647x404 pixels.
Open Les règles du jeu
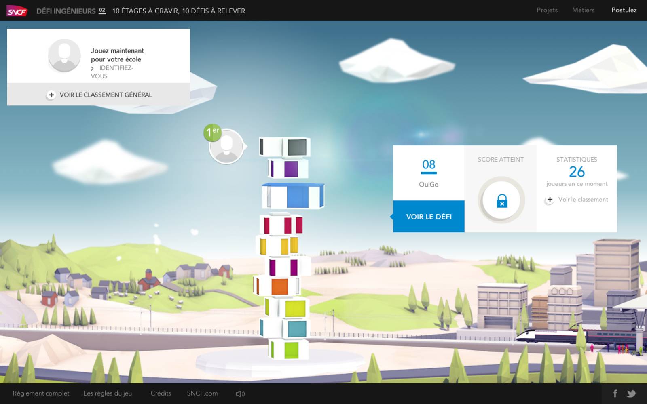(x=108, y=393)
